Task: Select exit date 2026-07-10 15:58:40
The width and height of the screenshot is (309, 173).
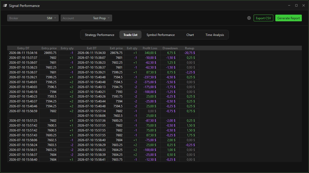Action: (x=92, y=140)
